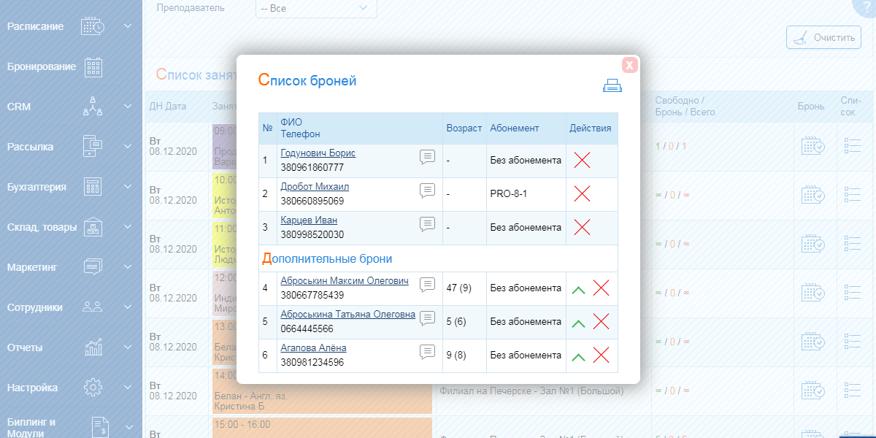The image size is (876, 438).
Task: Expand the Настройка sidebar menu
Action: (x=128, y=388)
